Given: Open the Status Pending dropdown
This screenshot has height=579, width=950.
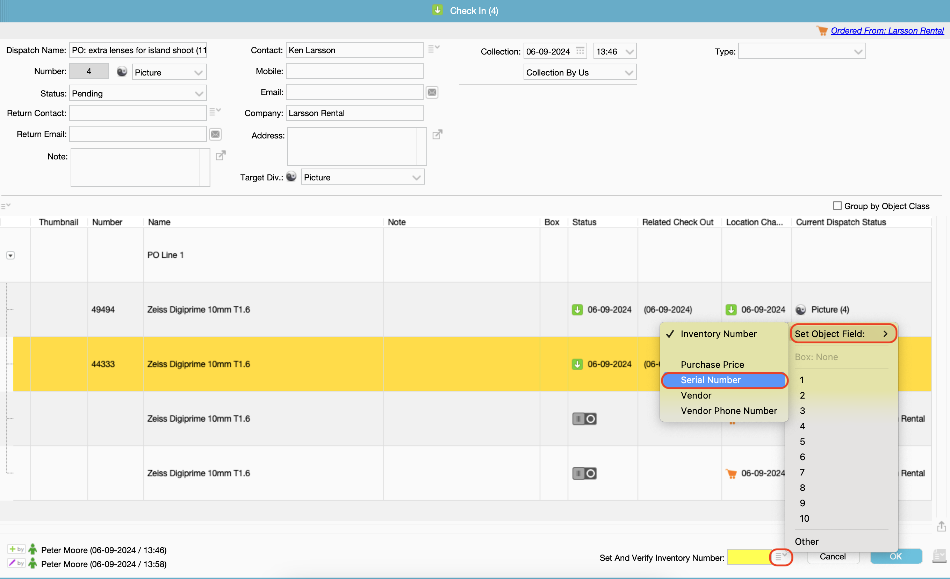Looking at the screenshot, I should point(138,94).
